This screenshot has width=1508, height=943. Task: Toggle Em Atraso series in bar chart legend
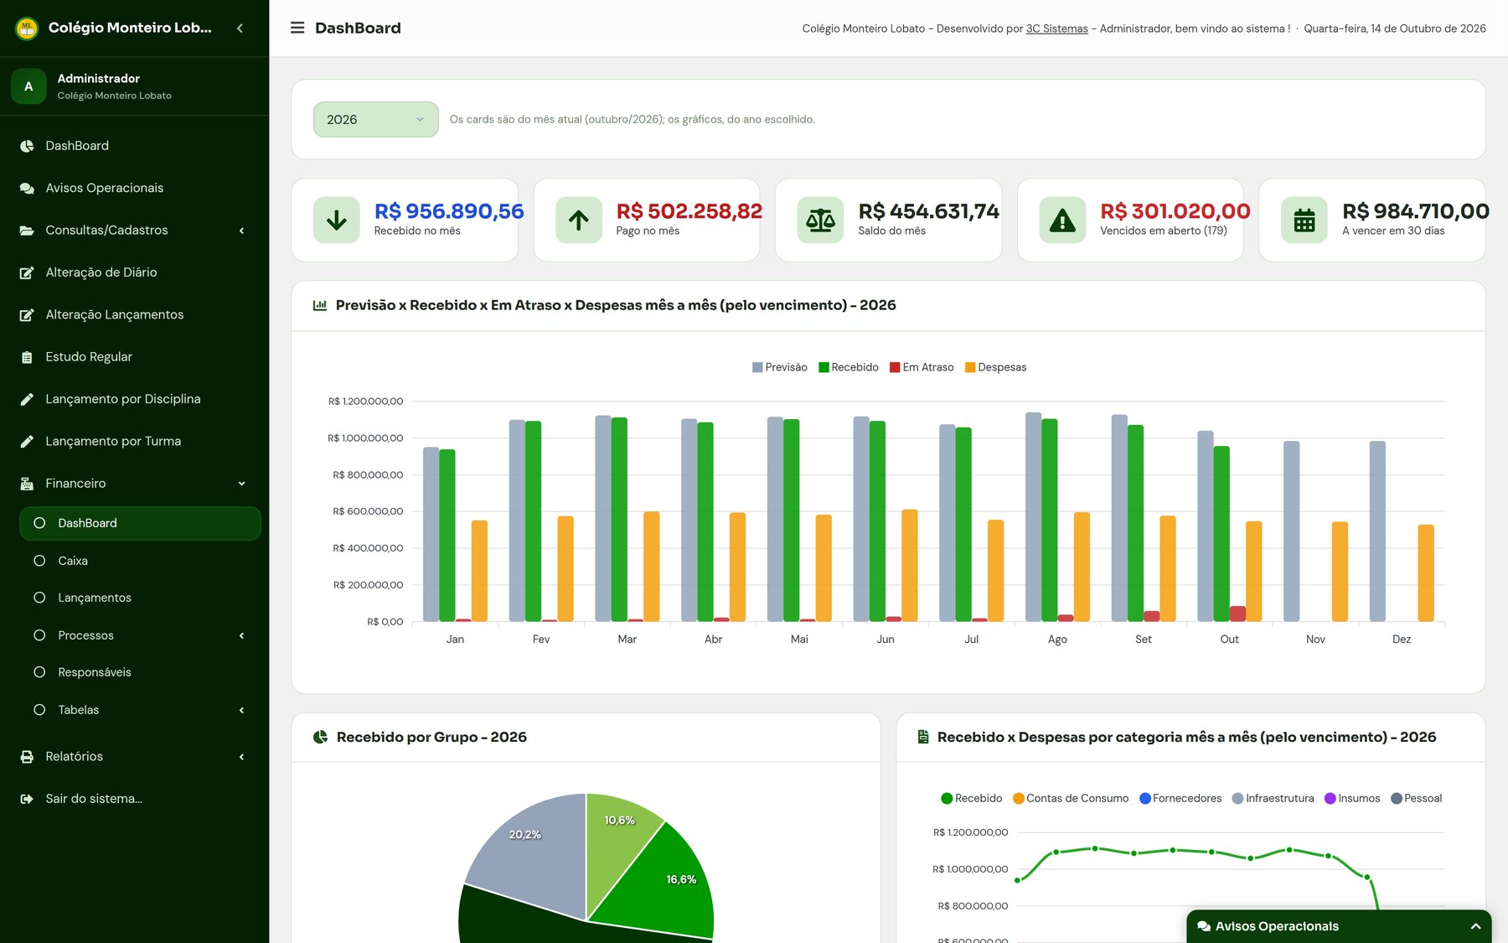coord(922,367)
